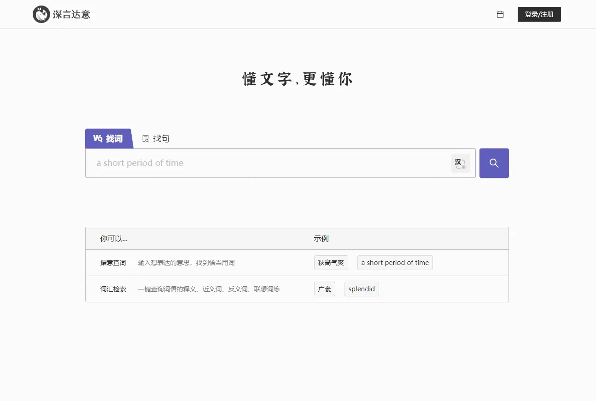
Task: Click the 深言达意 brand name text
Action: 71,14
